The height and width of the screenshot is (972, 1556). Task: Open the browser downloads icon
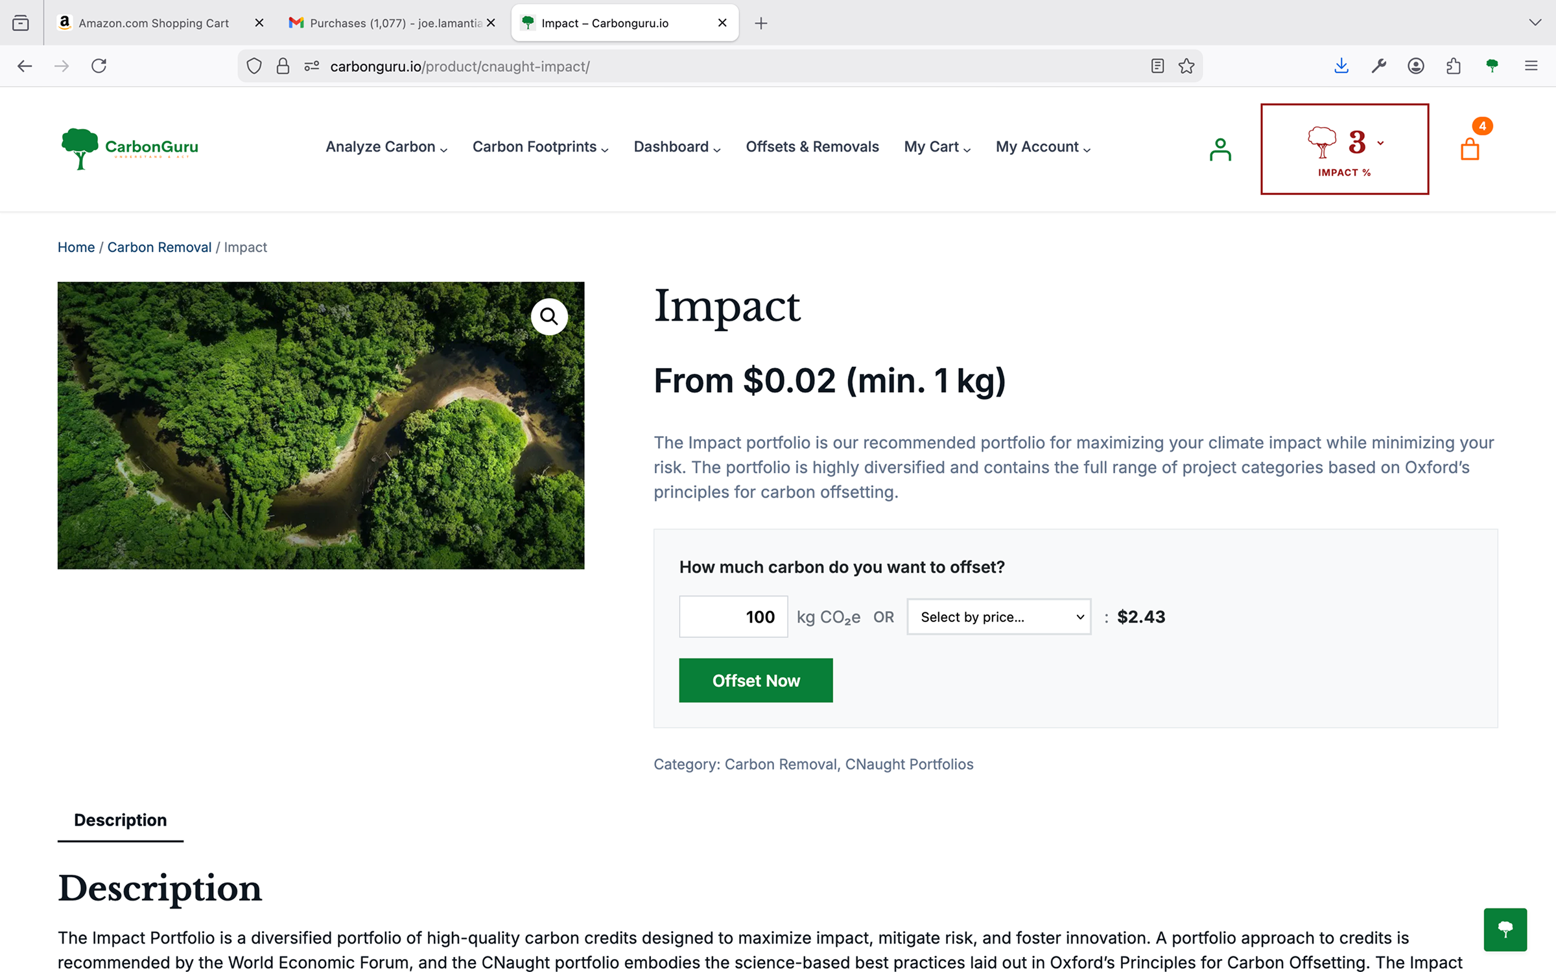coord(1341,65)
